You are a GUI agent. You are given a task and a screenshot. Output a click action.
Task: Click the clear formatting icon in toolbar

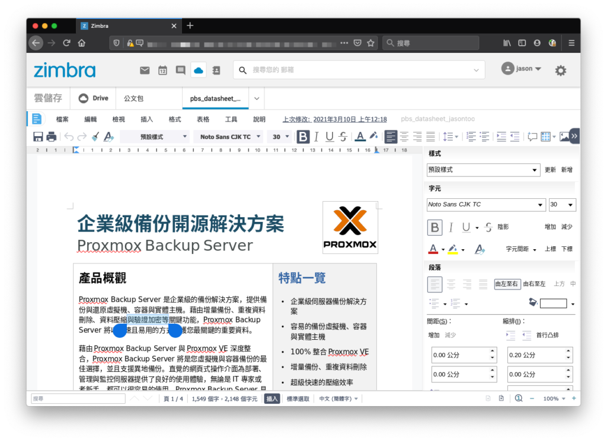[109, 137]
